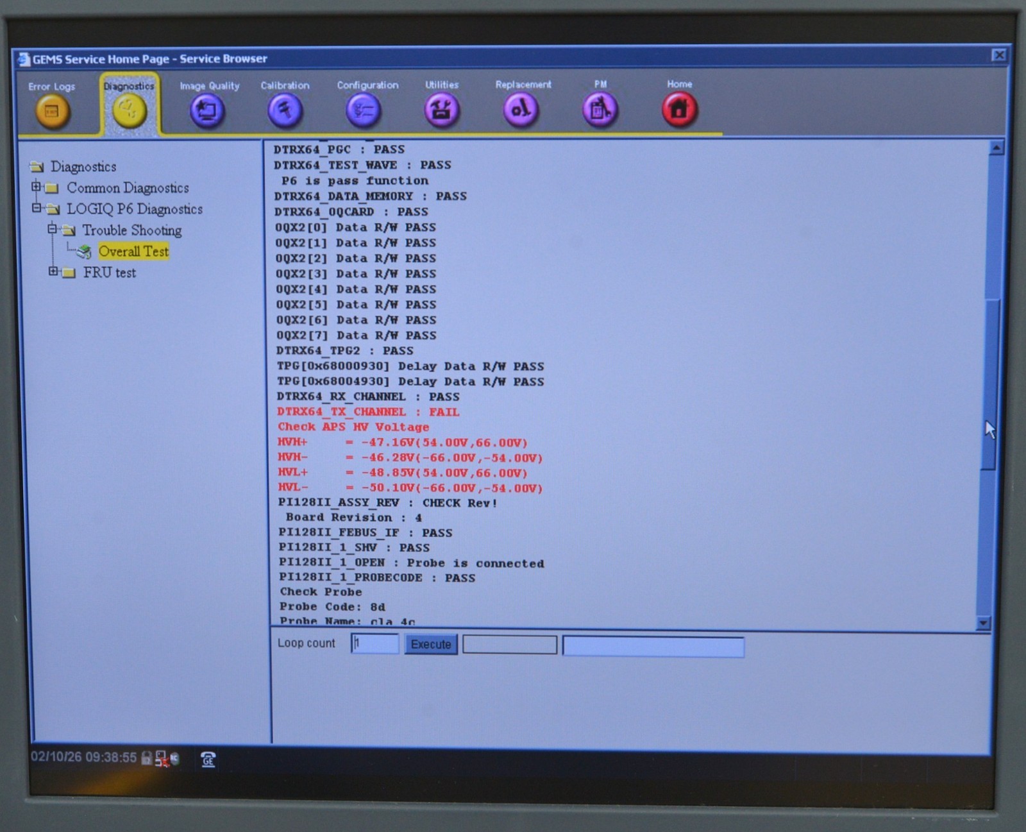The image size is (1026, 832).
Task: Expand the FRU test folder
Action: coord(53,272)
